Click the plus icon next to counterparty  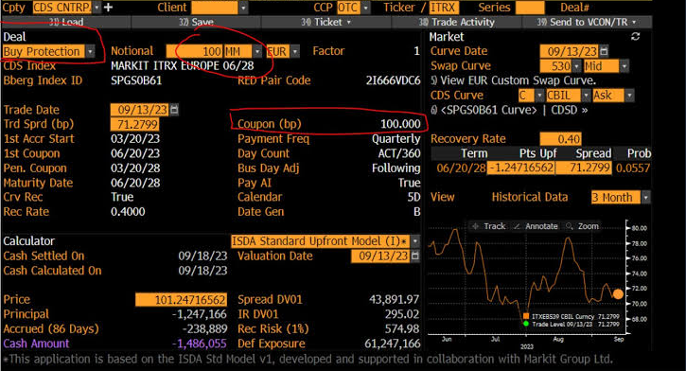pyautogui.click(x=108, y=8)
